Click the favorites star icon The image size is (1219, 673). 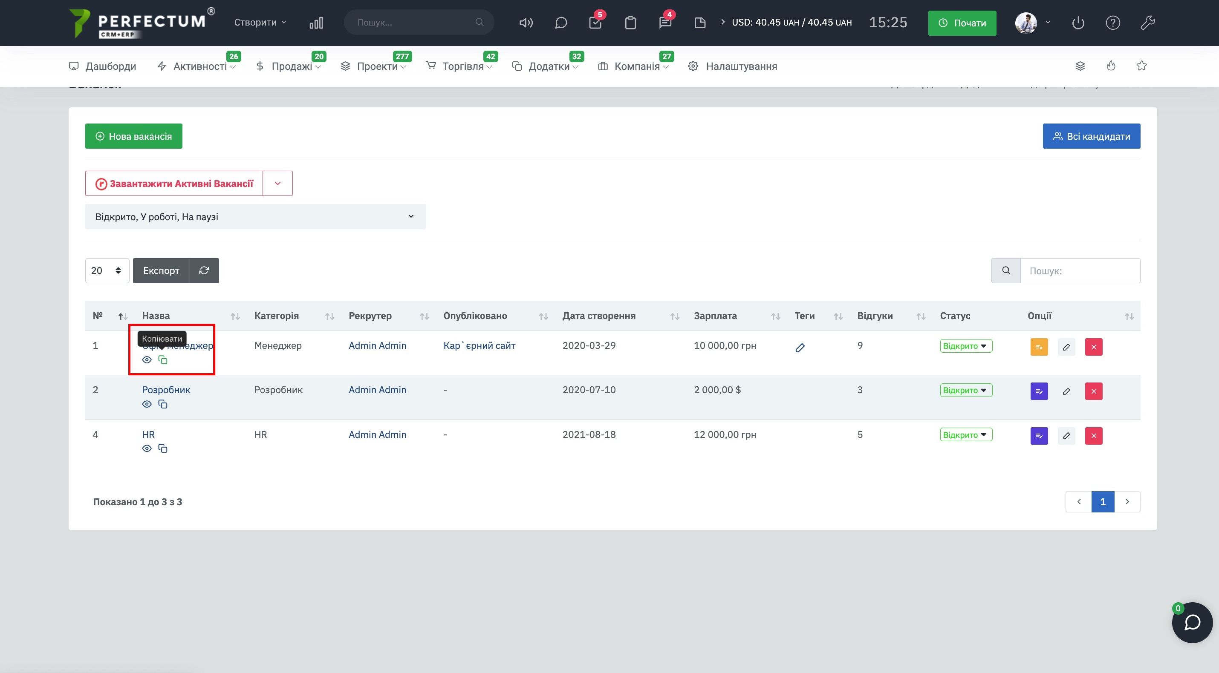(1141, 66)
